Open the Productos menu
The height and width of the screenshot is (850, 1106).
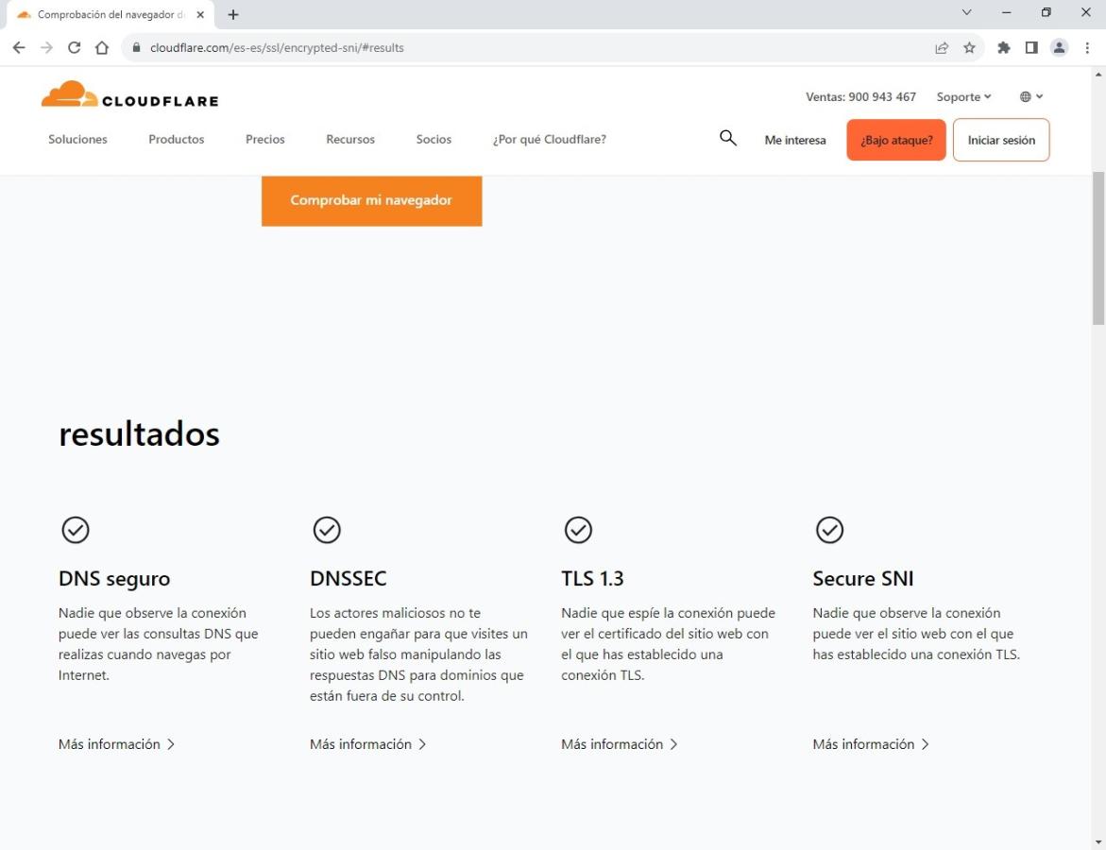[176, 139]
